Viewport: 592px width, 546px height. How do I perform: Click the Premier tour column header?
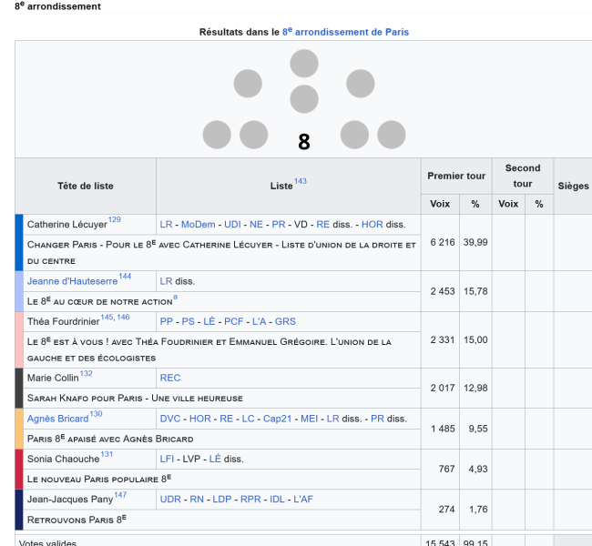456,176
